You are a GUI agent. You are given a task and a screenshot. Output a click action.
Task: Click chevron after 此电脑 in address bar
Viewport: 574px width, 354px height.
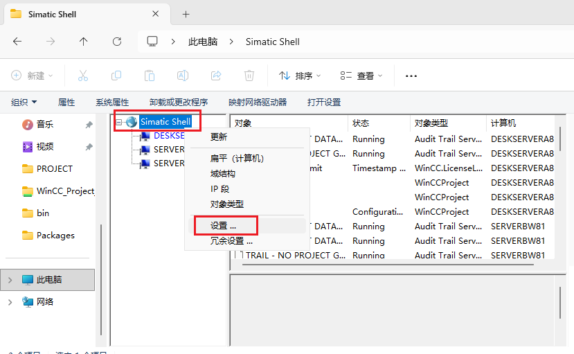(231, 42)
